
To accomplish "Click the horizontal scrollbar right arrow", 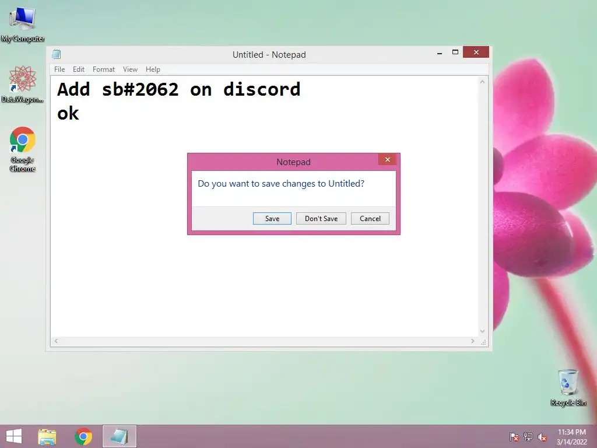I will 472,341.
